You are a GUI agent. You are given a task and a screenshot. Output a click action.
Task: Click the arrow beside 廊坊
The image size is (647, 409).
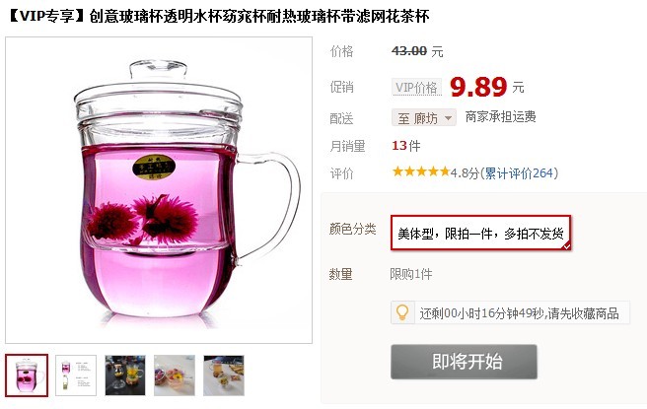pos(448,118)
